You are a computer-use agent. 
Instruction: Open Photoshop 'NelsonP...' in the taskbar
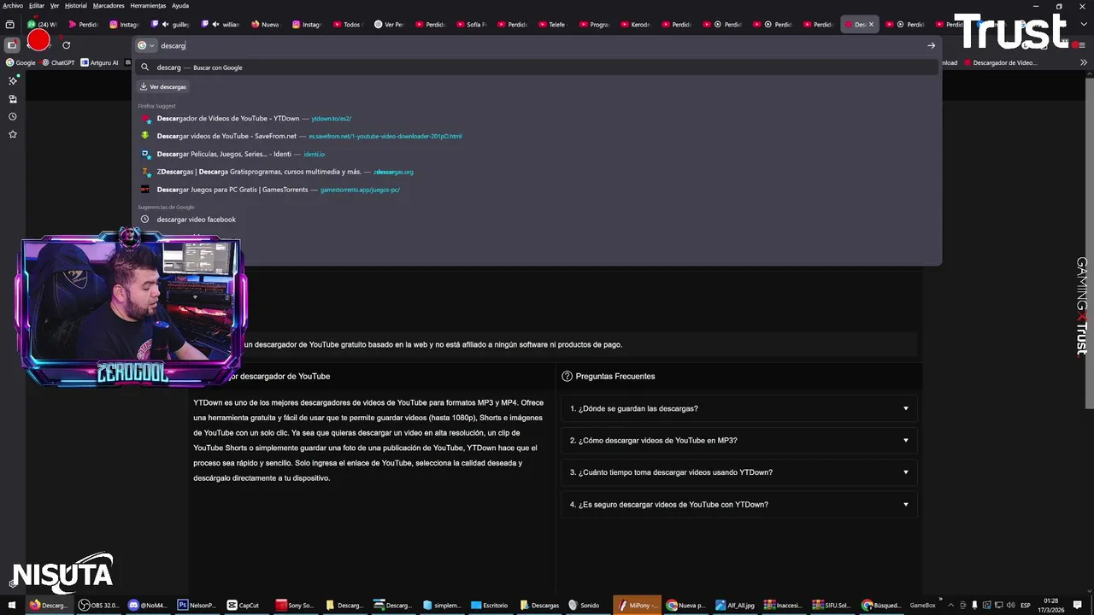(197, 605)
